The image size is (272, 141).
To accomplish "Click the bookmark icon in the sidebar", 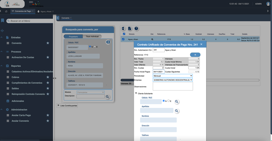I will (2, 21).
